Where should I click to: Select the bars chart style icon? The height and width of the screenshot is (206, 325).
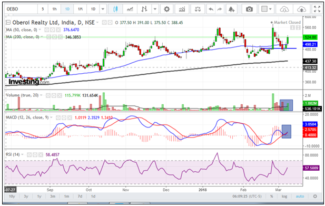144,9
